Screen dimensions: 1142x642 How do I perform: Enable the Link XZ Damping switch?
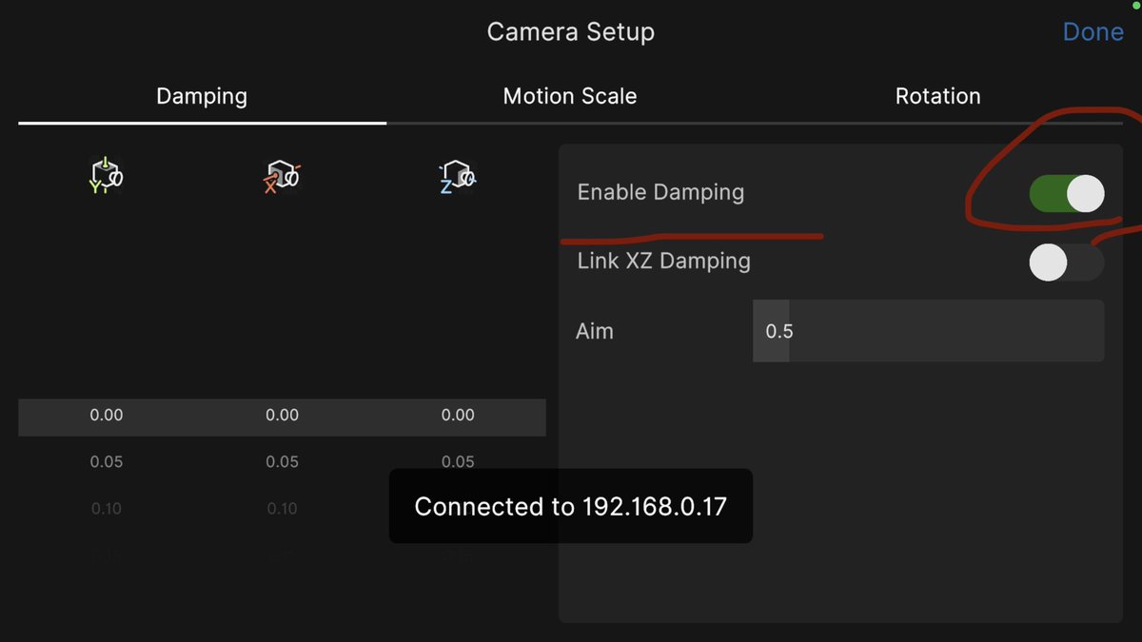tap(1067, 263)
